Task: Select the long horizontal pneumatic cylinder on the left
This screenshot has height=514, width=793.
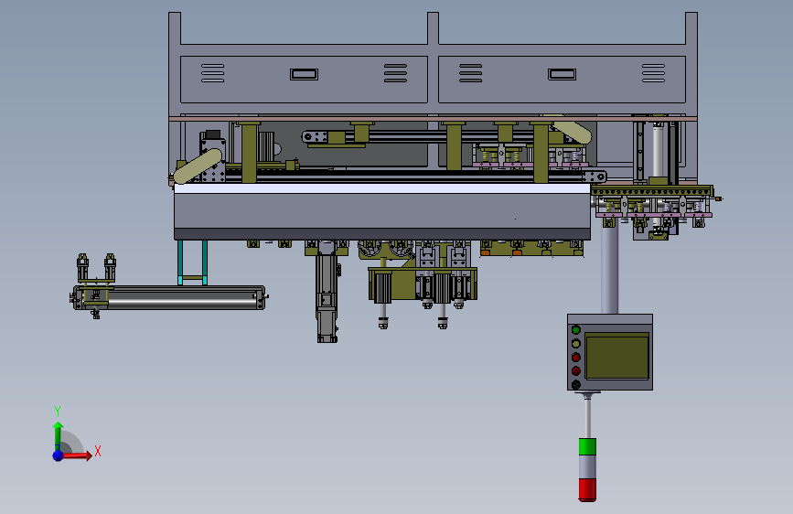Action: (x=169, y=297)
